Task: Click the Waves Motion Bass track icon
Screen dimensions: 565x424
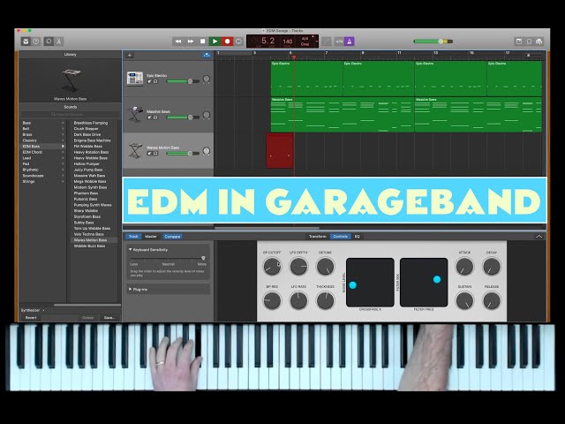Action: pyautogui.click(x=135, y=150)
